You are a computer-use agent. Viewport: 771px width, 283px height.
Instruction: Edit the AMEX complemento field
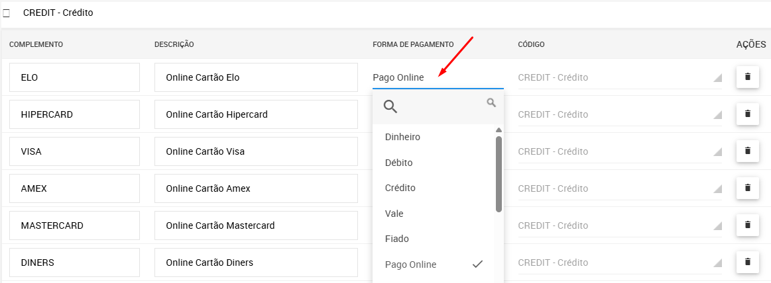tap(74, 189)
